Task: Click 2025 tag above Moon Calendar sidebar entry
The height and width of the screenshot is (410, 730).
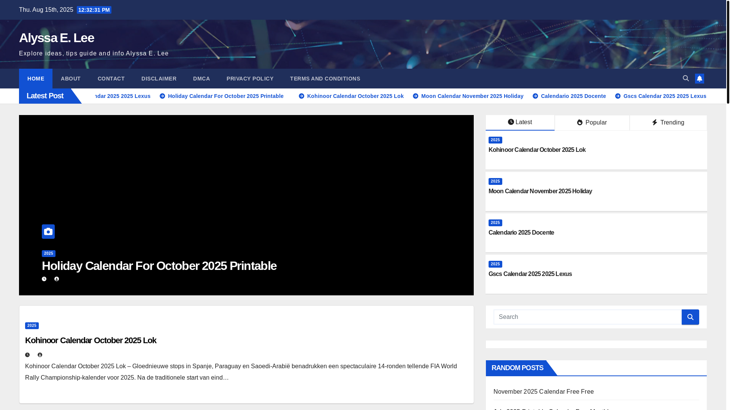Action: pos(495,181)
